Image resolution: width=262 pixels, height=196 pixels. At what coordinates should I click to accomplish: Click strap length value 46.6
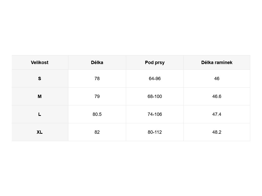click(217, 96)
